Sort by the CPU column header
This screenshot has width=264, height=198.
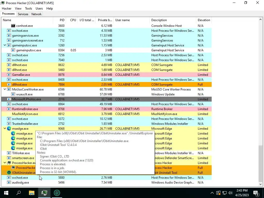point(72,20)
